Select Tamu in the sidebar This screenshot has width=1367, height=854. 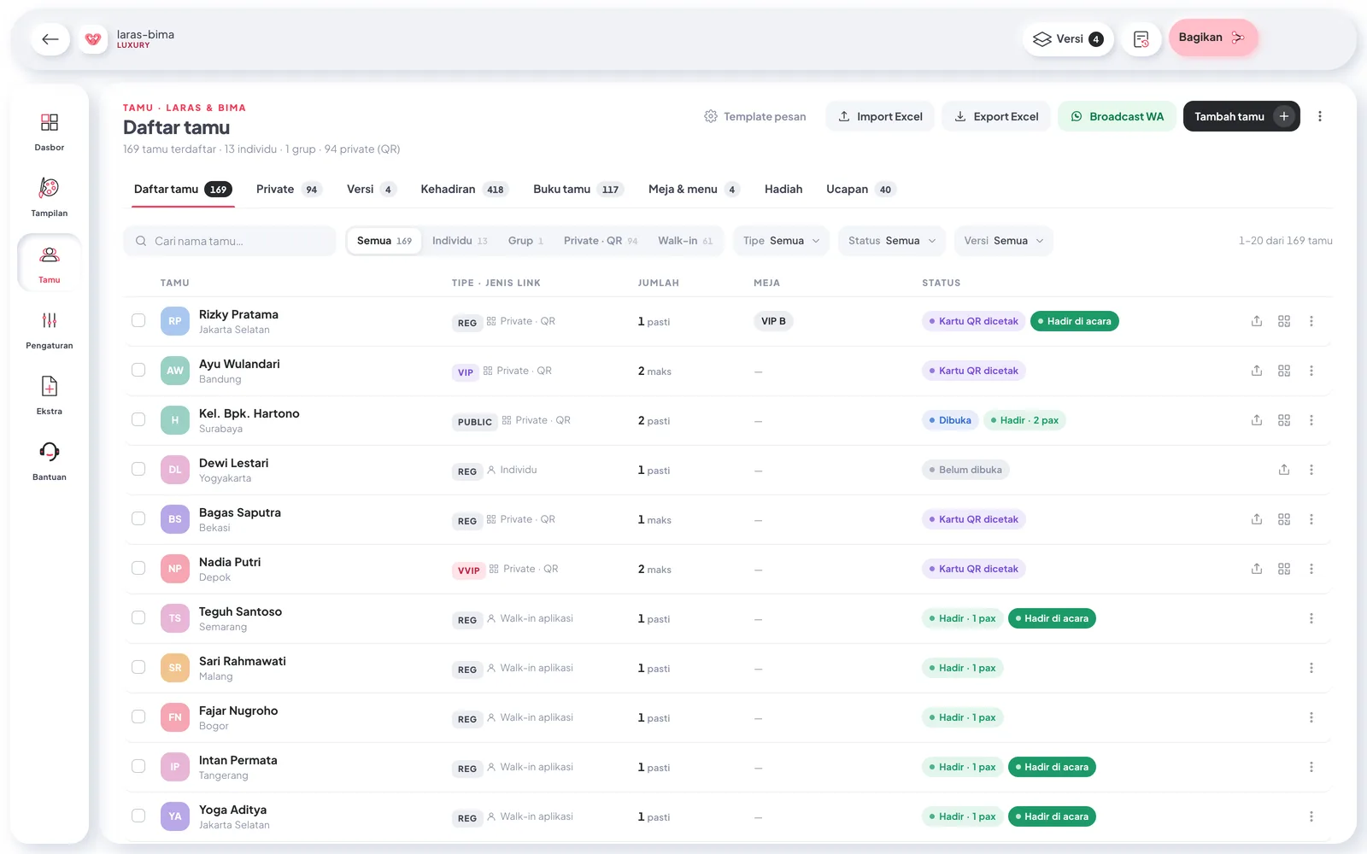point(50,264)
